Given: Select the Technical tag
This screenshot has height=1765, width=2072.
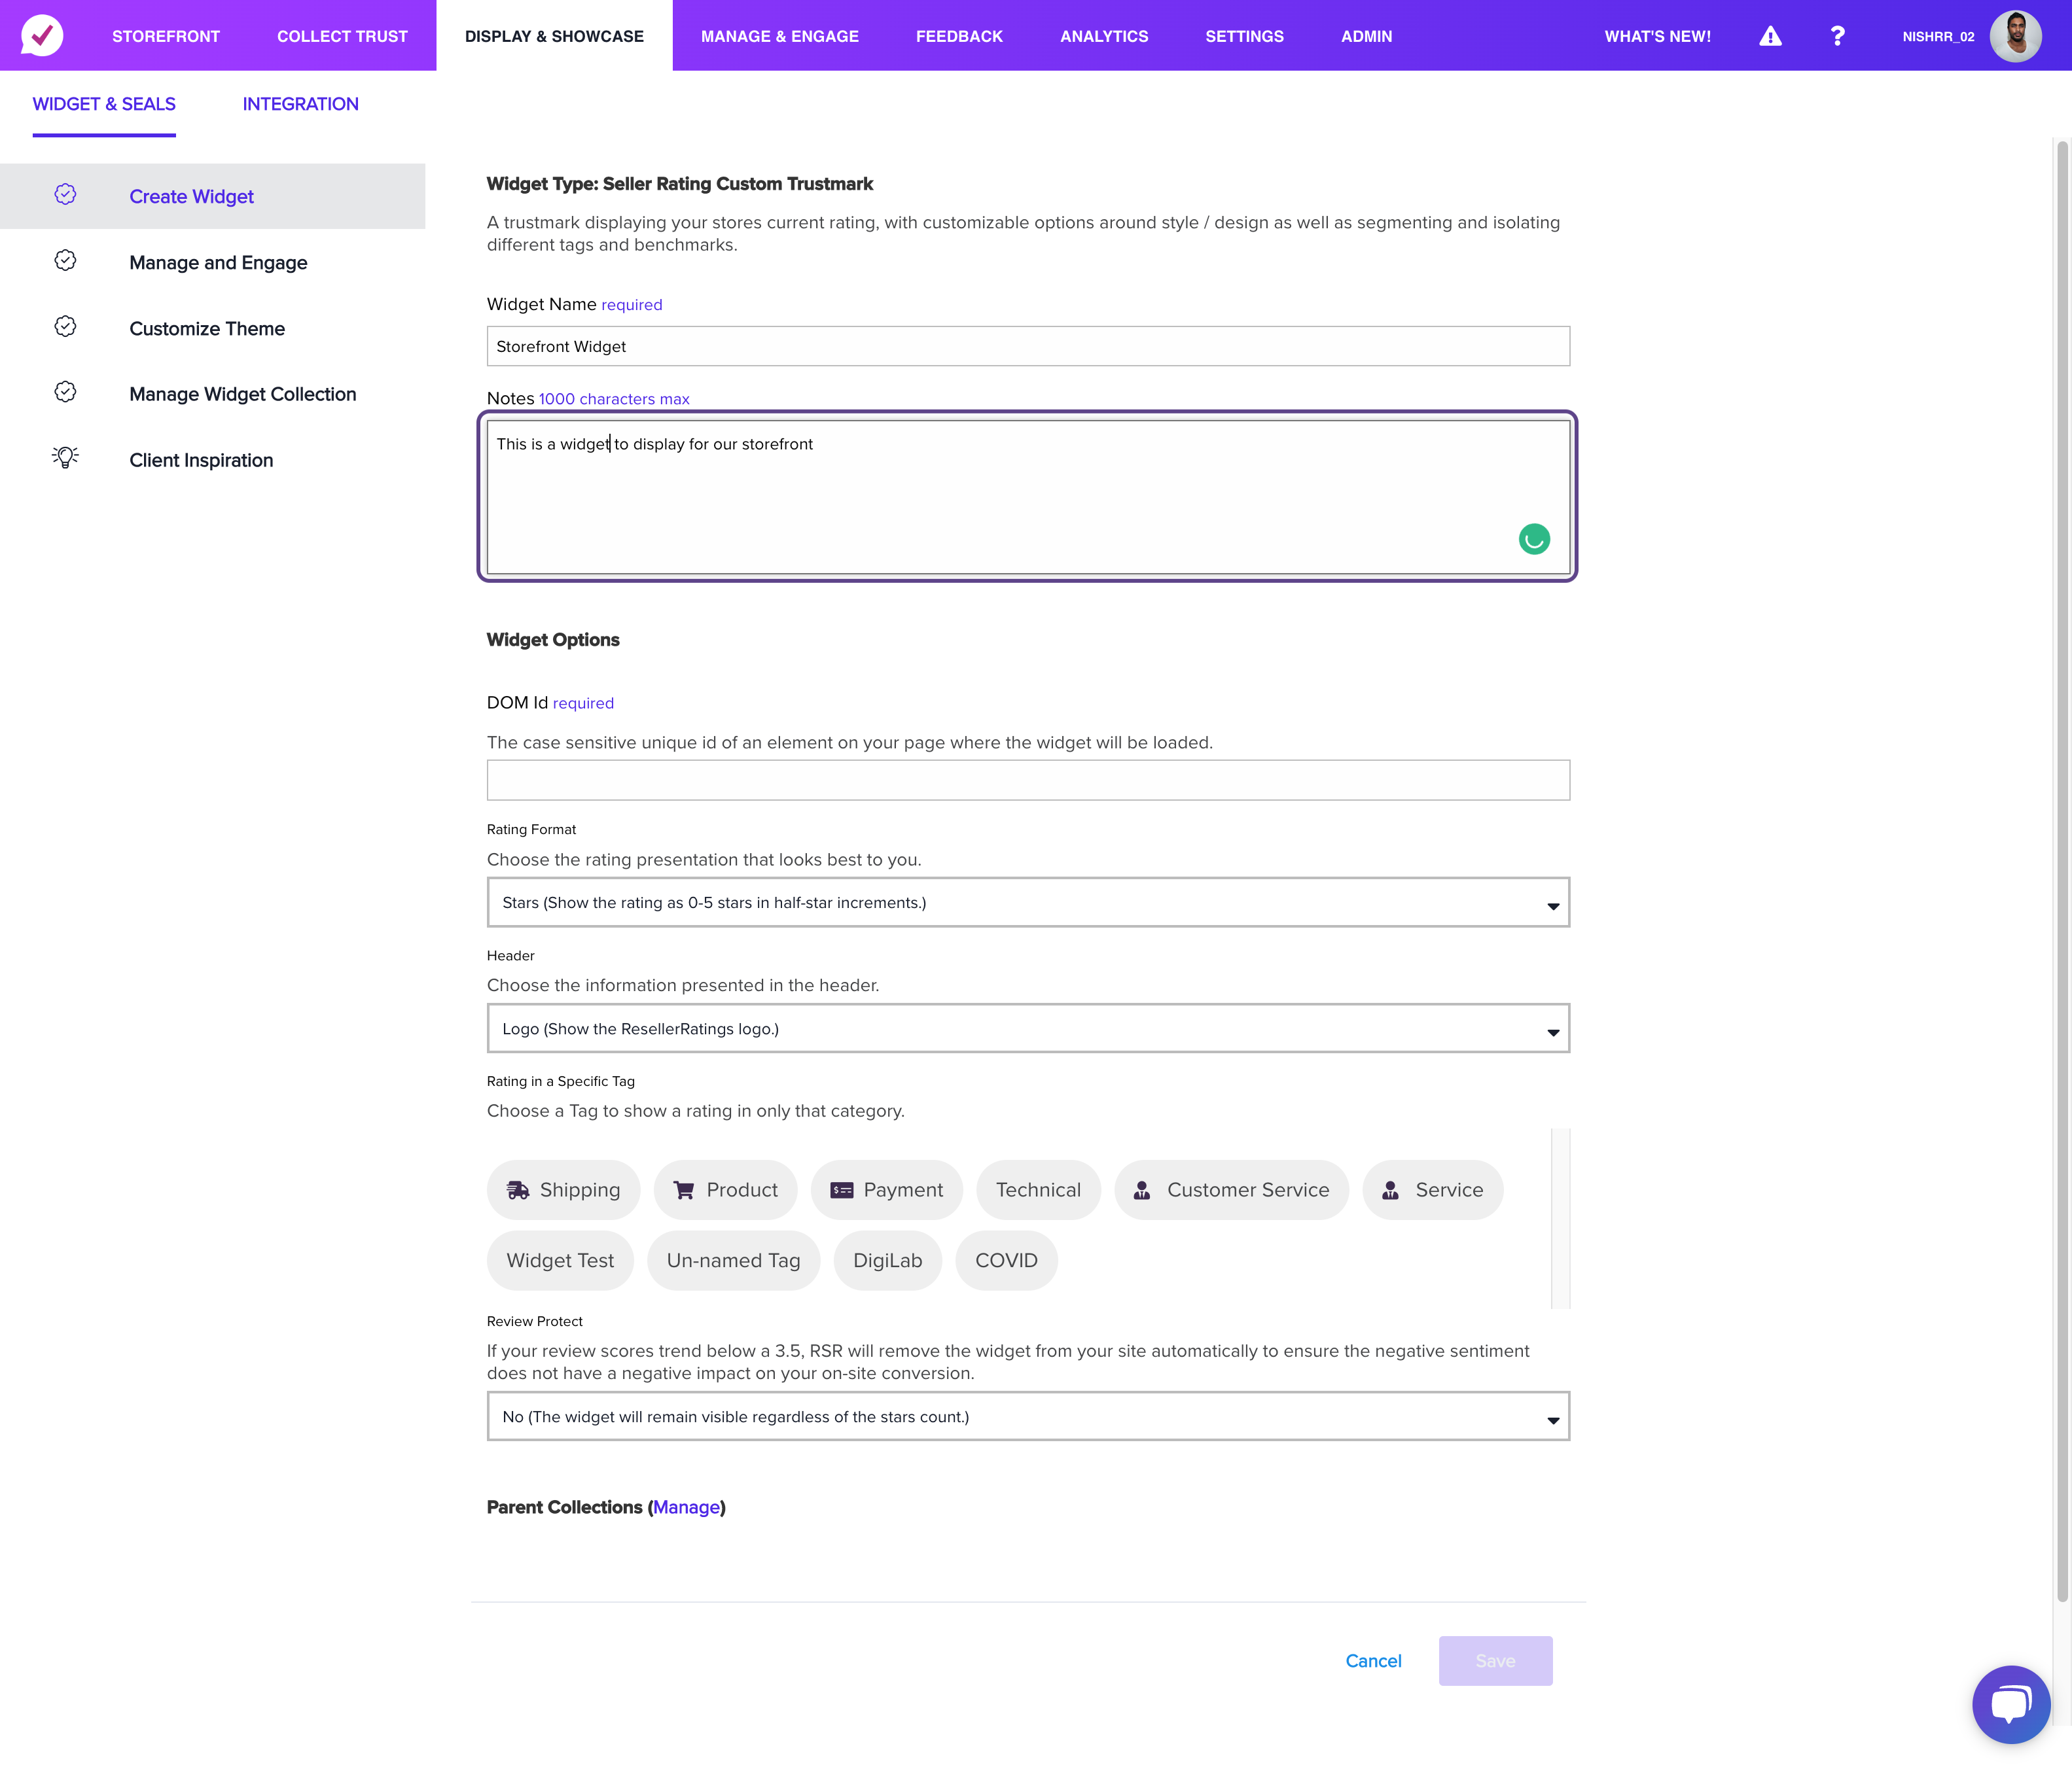Looking at the screenshot, I should (x=1038, y=1189).
